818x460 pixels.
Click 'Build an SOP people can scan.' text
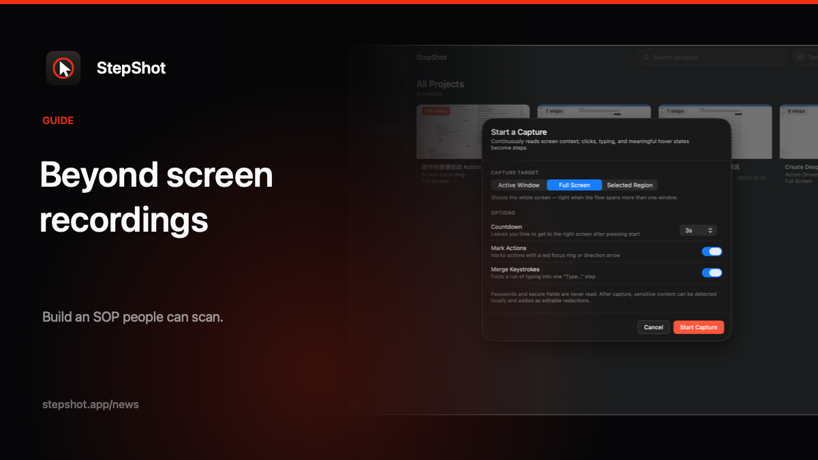point(133,317)
